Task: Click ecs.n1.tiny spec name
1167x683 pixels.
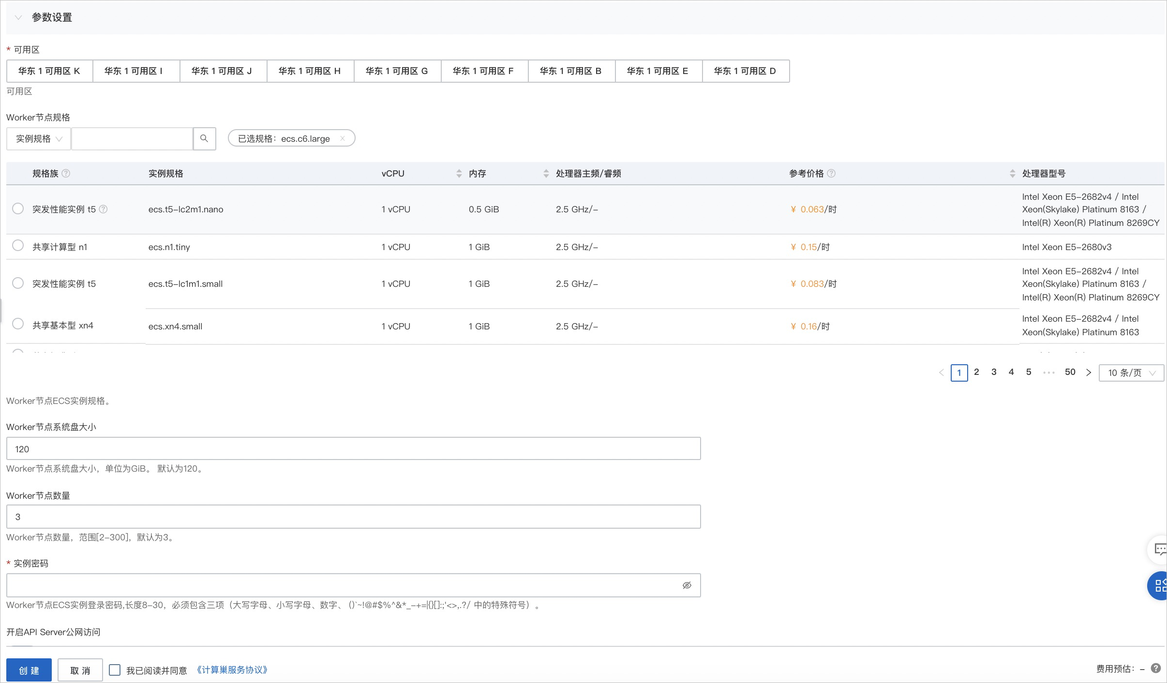Action: 169,247
